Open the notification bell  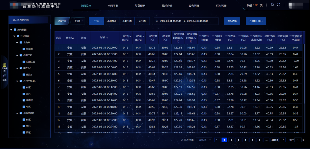(x=272, y=5)
